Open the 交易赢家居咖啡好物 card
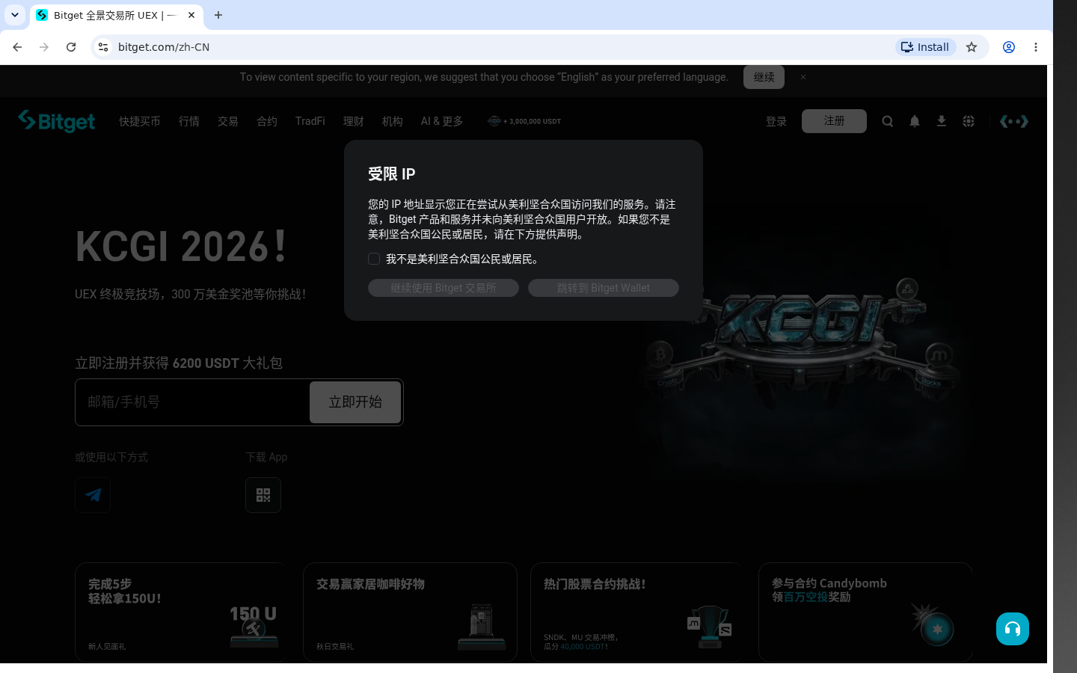Screen dimensions: 1077x673 [x=410, y=612]
